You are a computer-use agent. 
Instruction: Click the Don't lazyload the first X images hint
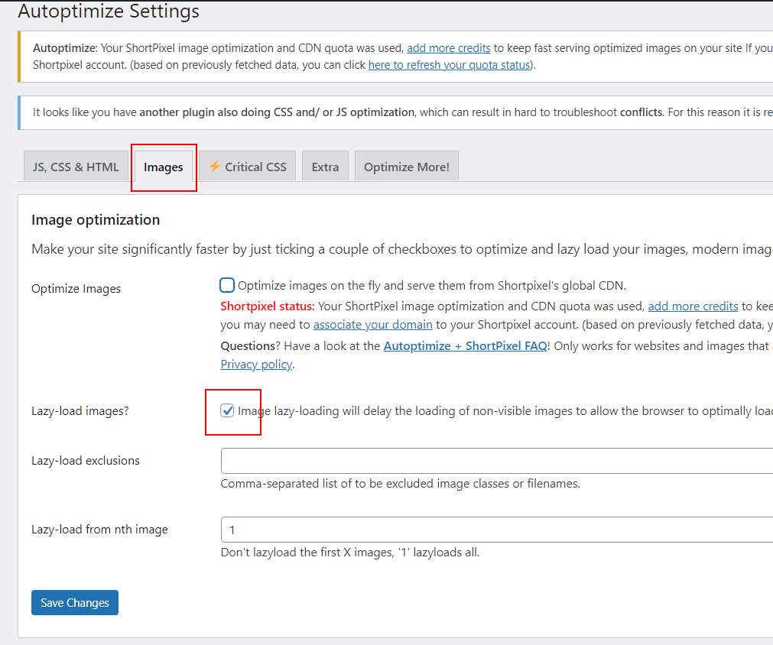point(350,553)
